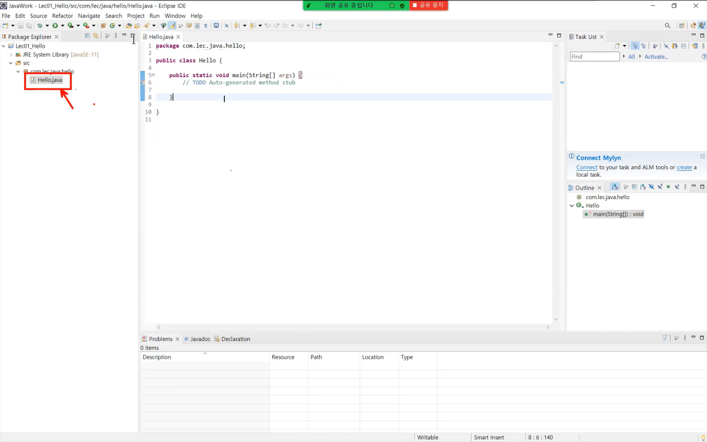The width and height of the screenshot is (707, 442).
Task: Click the Activate... link in Task List
Action: [x=656, y=57]
